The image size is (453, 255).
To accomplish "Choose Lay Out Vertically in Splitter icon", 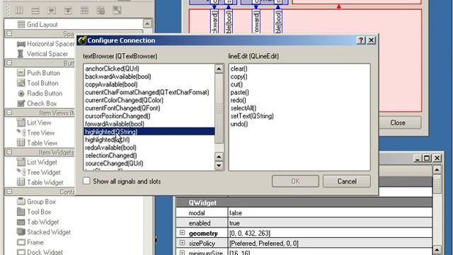I will point(68,11).
